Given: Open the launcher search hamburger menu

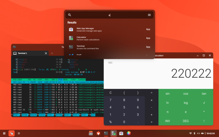Looking at the screenshot, I should pyautogui.click(x=149, y=15).
